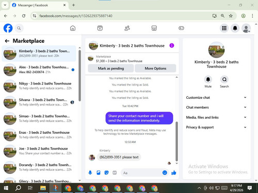Click the large townhouse photo in info panel

216,50
